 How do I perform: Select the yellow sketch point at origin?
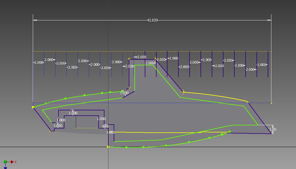(x=108, y=147)
